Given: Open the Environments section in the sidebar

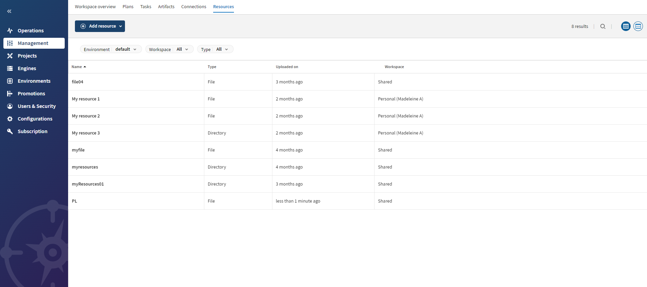Looking at the screenshot, I should (x=34, y=81).
